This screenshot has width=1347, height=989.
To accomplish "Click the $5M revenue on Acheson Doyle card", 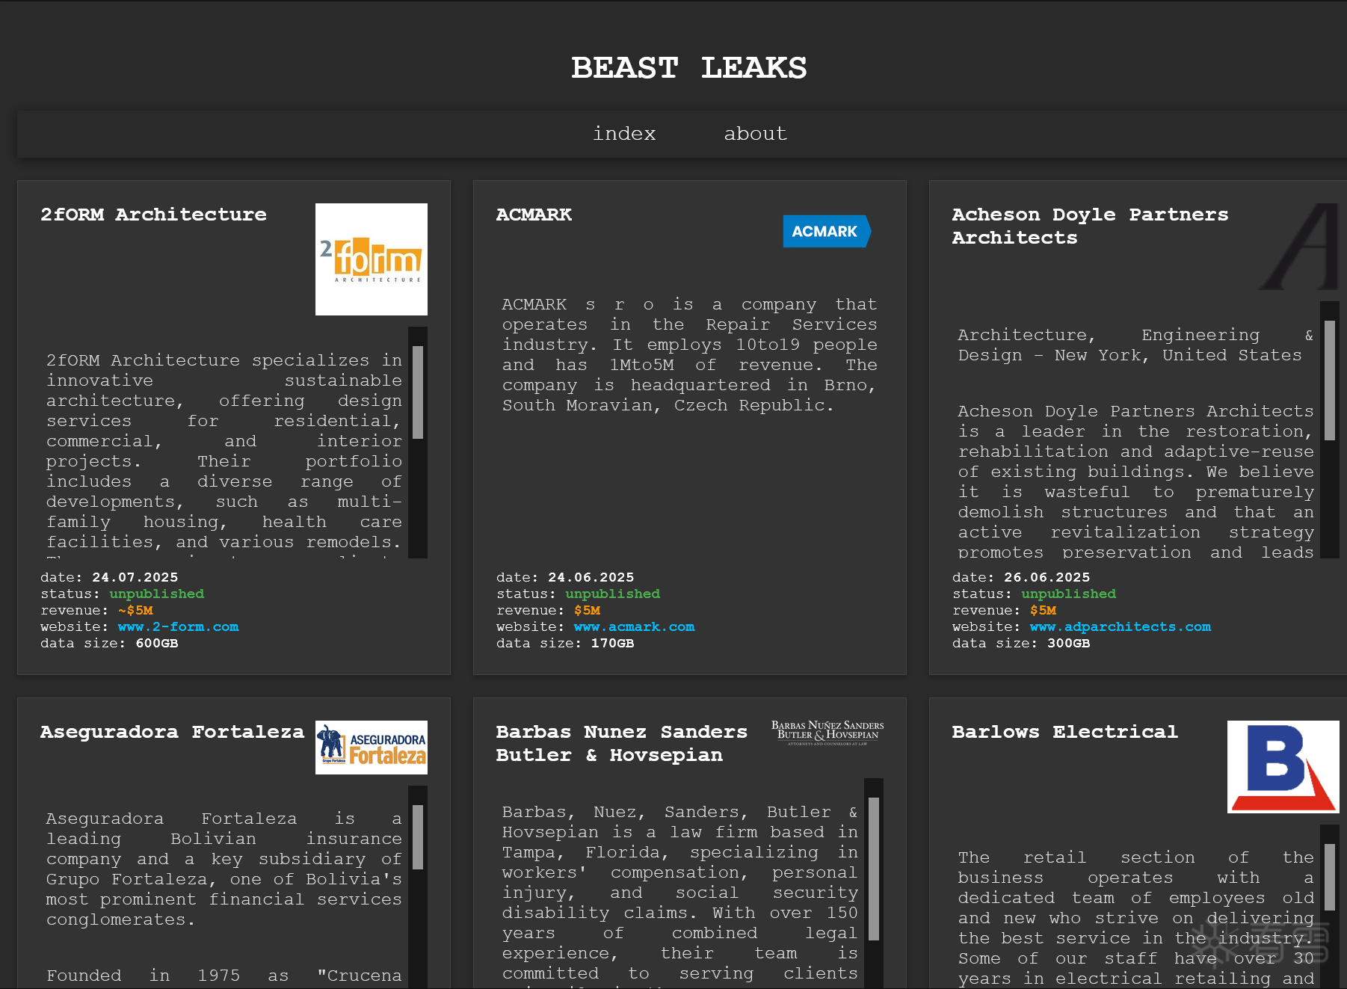I will (1043, 610).
